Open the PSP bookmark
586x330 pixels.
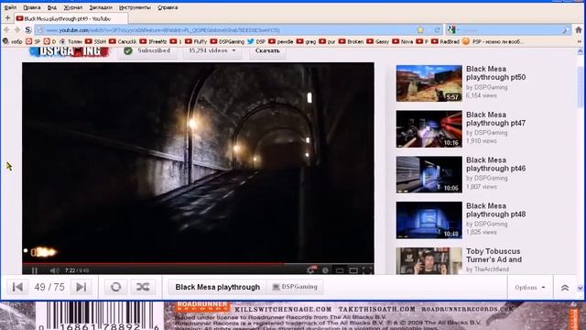(x=493, y=41)
